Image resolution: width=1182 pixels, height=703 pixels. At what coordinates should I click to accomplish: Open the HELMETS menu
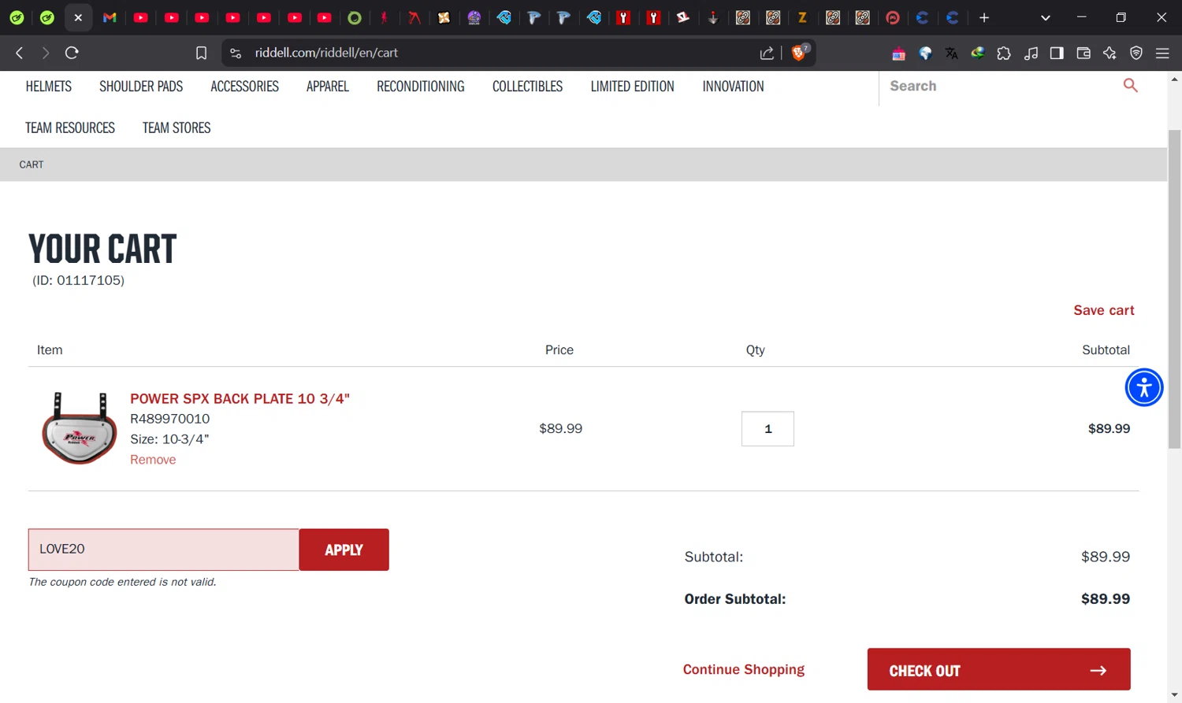[49, 87]
